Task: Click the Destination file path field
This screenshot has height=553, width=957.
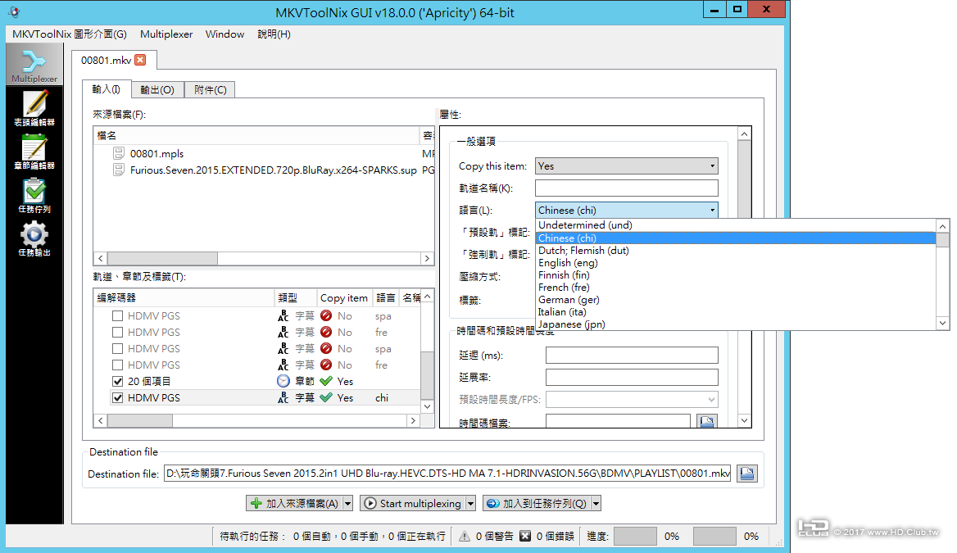Action: 447,473
